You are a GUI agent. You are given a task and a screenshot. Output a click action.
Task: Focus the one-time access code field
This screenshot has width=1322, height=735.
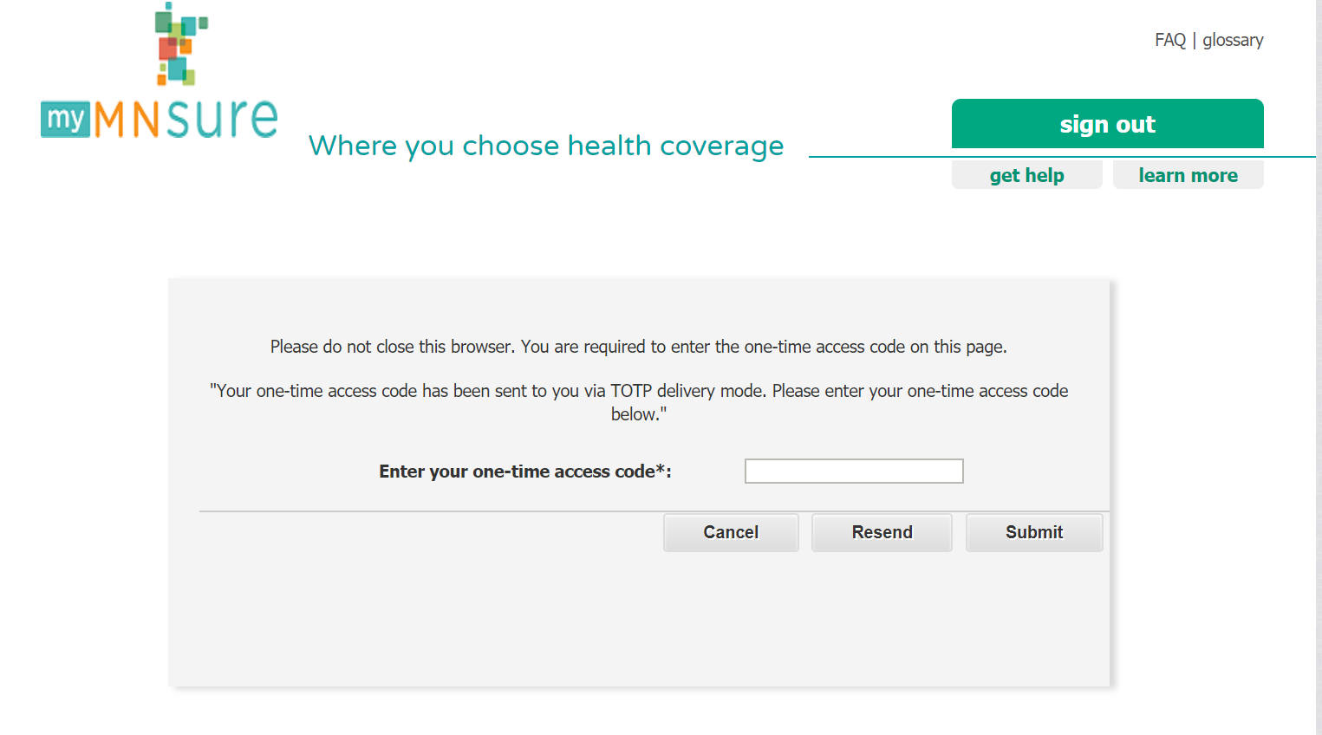pyautogui.click(x=853, y=472)
